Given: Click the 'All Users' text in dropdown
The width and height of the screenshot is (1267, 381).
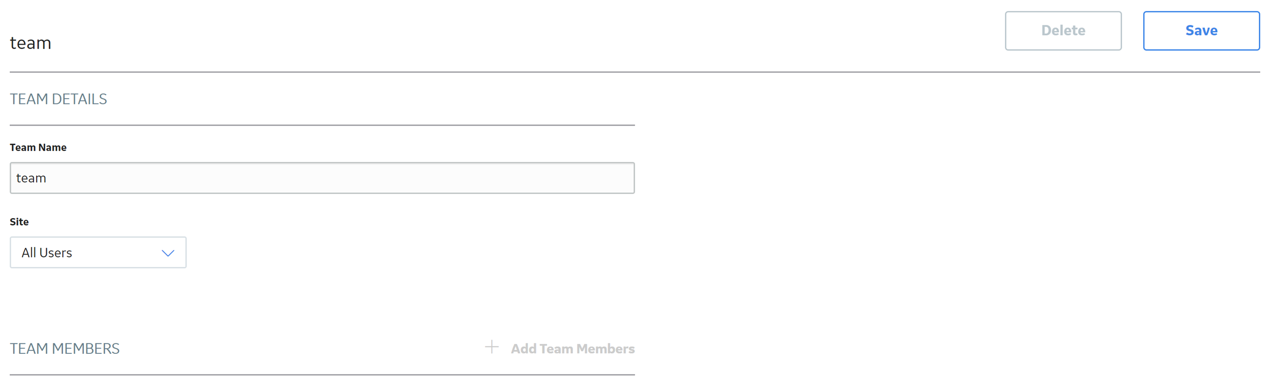Looking at the screenshot, I should (47, 253).
